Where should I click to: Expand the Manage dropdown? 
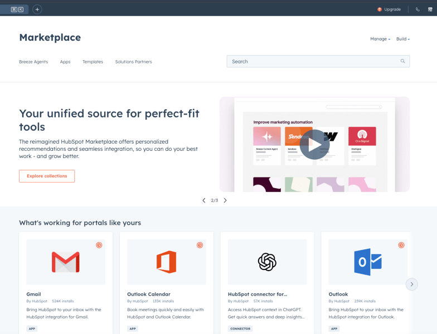[x=380, y=39]
